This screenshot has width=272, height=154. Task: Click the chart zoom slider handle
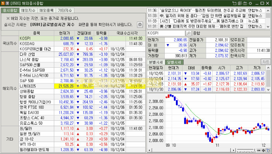click(254, 150)
